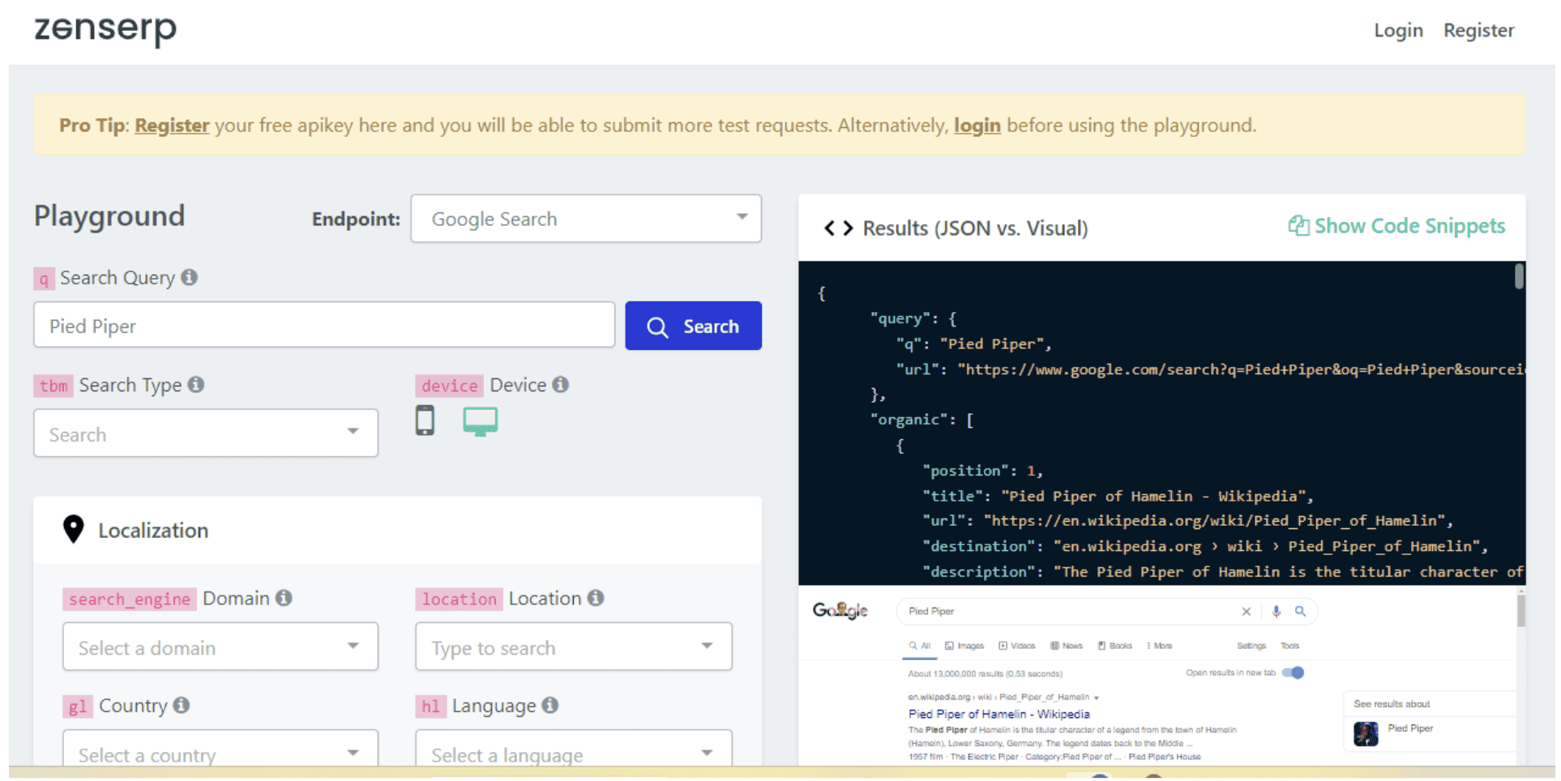
Task: Click the Search Type info icon
Action: (x=196, y=385)
